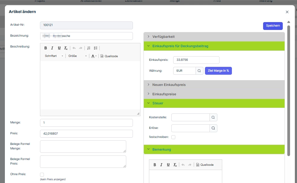Collapse the Steuer section
Screen dimensions: 297x183
point(214,103)
